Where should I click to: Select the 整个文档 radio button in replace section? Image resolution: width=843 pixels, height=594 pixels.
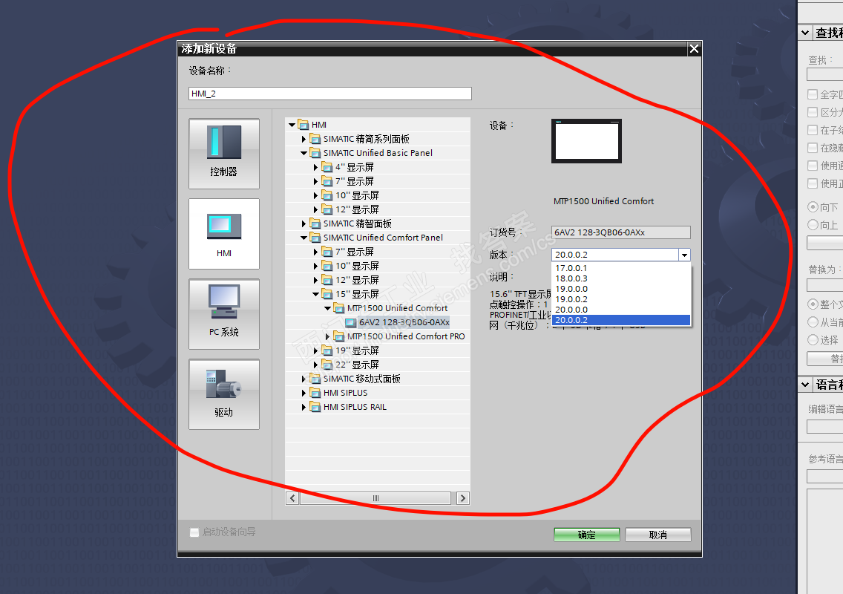point(813,304)
